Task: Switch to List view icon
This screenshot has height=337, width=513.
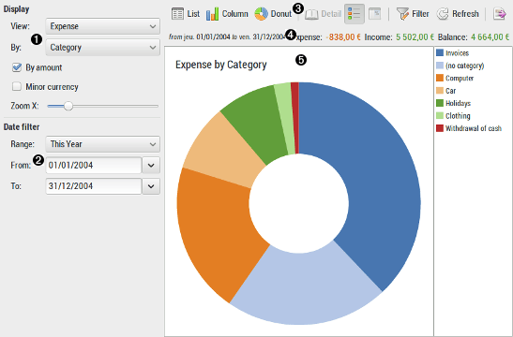Action: coord(177,14)
